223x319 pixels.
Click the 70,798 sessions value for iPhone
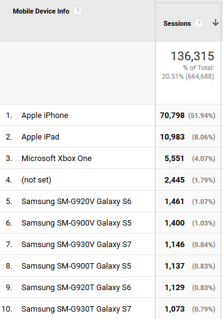(x=172, y=116)
